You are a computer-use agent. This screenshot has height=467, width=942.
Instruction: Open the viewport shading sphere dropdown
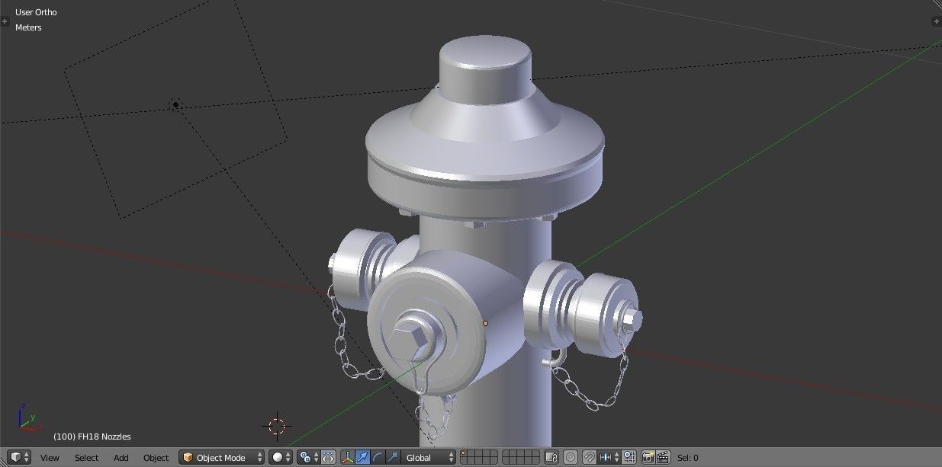coord(280,457)
